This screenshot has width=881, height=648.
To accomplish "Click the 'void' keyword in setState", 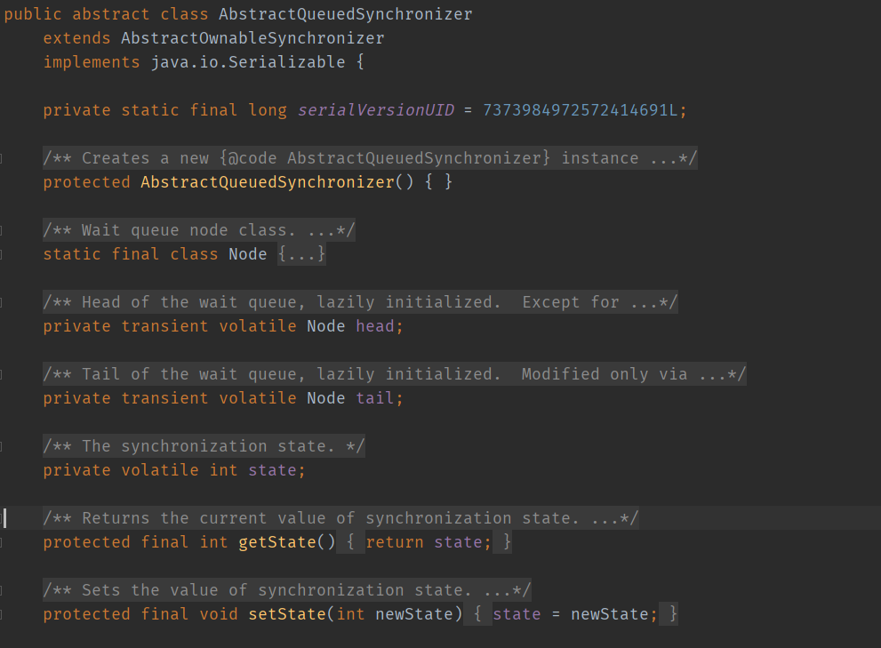I will pos(219,613).
